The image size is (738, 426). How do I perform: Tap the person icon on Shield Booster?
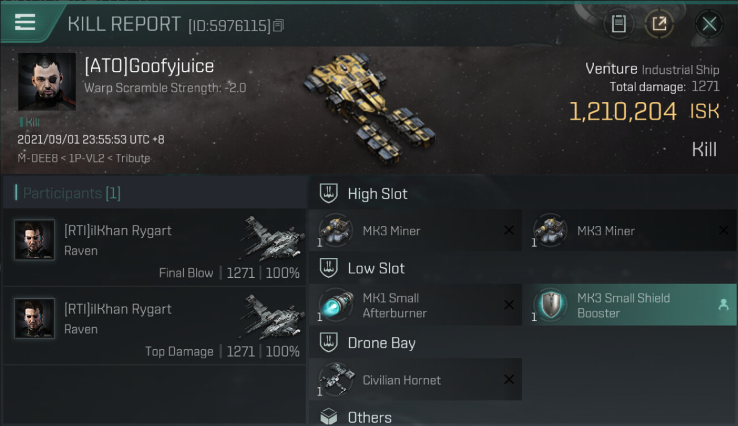(x=723, y=305)
